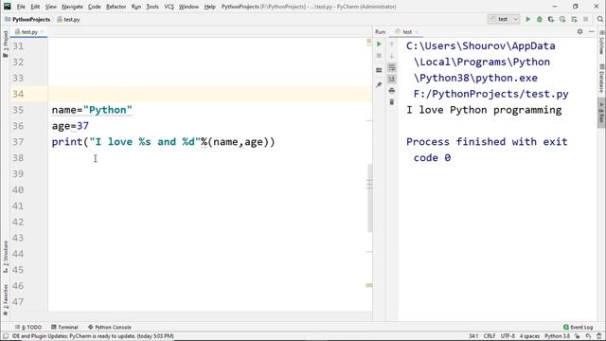Click Up the Stack Trace arrow

coord(391,45)
